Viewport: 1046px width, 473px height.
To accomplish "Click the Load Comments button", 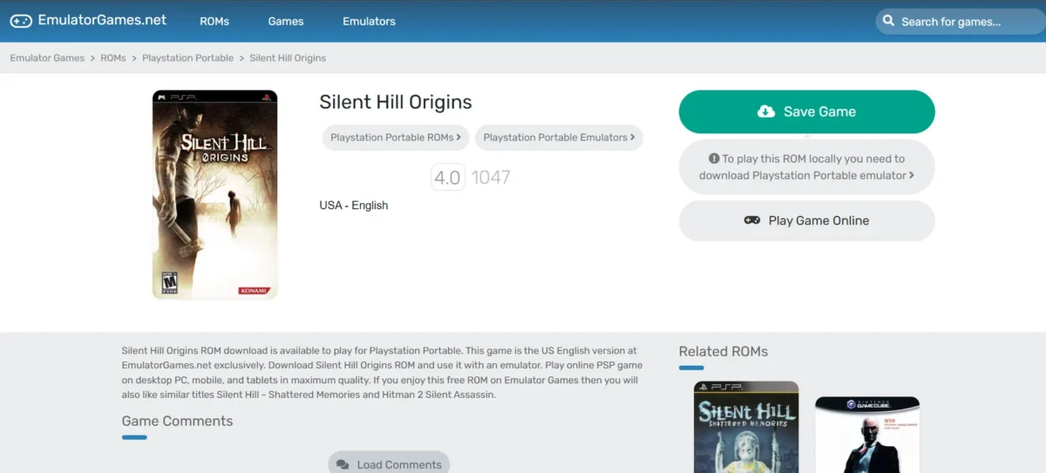I will (389, 464).
